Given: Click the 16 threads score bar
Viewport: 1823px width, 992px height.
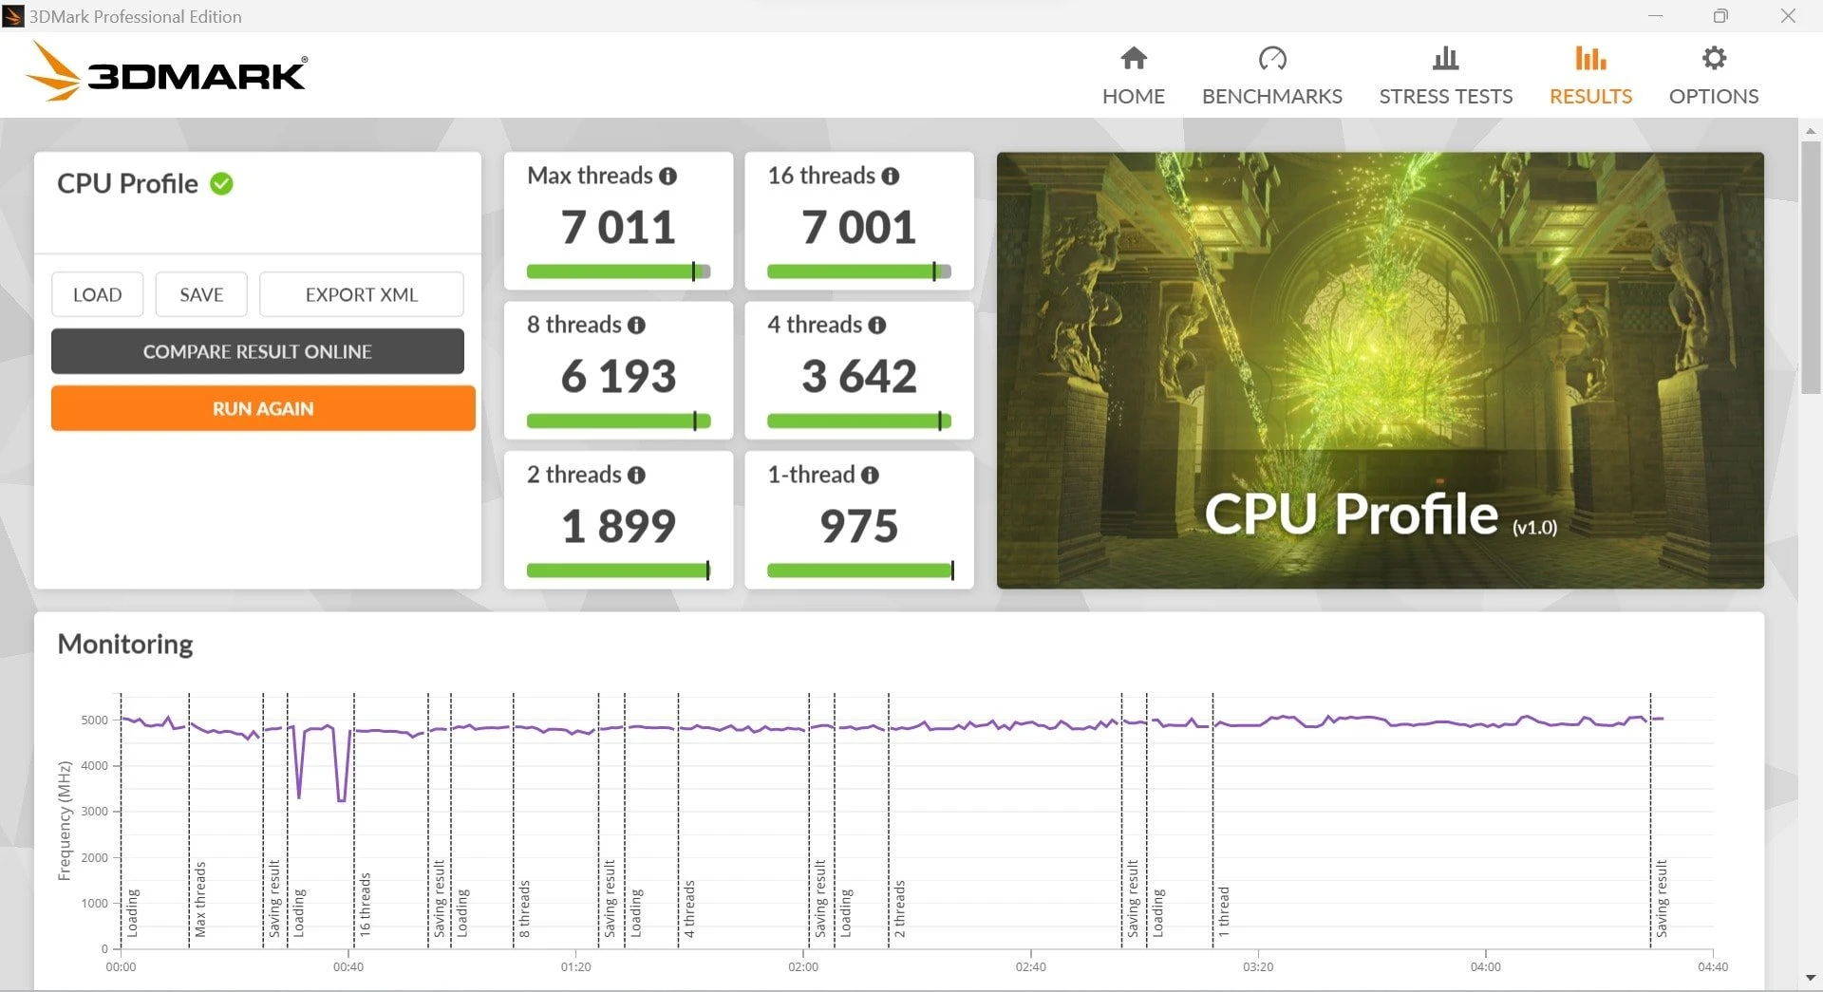Looking at the screenshot, I should click(859, 272).
